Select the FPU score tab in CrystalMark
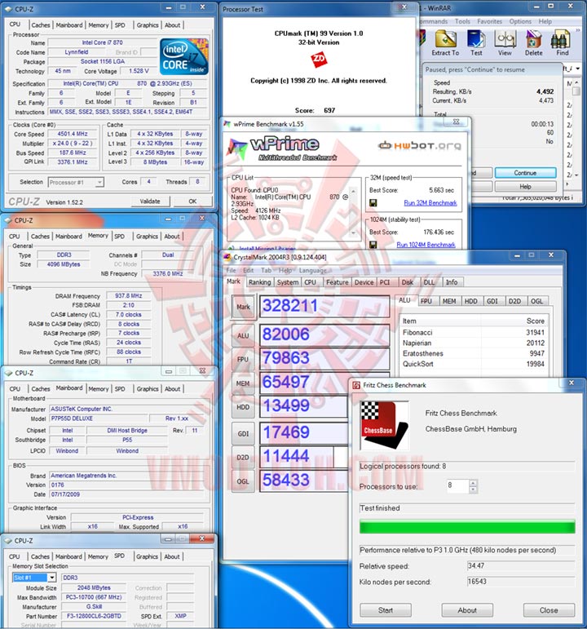 pos(426,301)
